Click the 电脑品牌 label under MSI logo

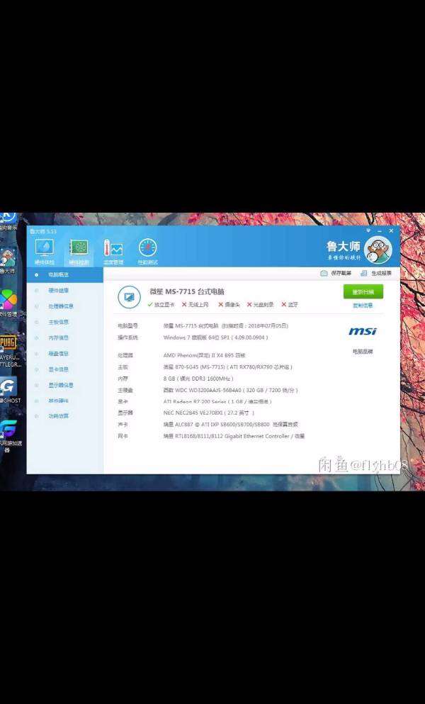tap(363, 352)
